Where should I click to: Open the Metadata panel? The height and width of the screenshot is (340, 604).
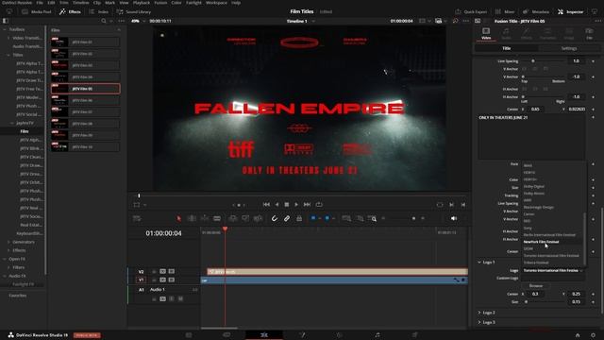tap(536, 12)
